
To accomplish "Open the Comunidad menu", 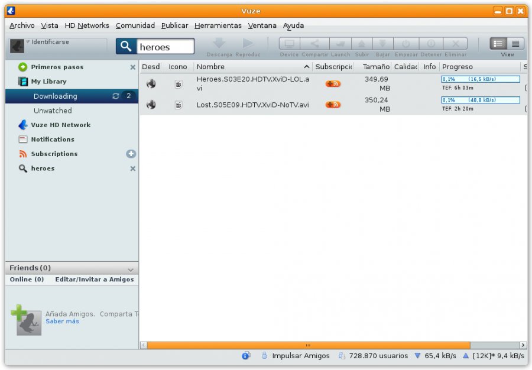I will click(x=135, y=25).
